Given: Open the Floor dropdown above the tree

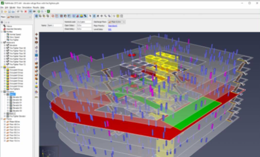Looking at the screenshot, I should 19,17.
